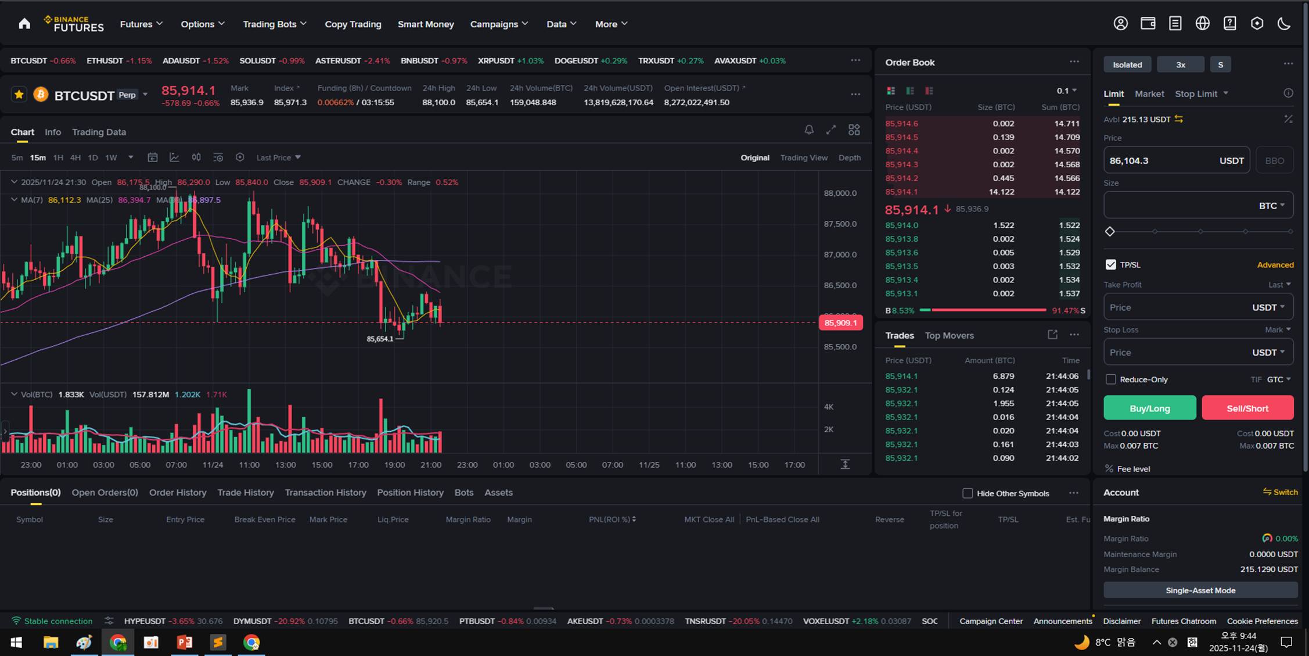This screenshot has width=1309, height=656.
Task: Select the Market order tab
Action: (1149, 94)
